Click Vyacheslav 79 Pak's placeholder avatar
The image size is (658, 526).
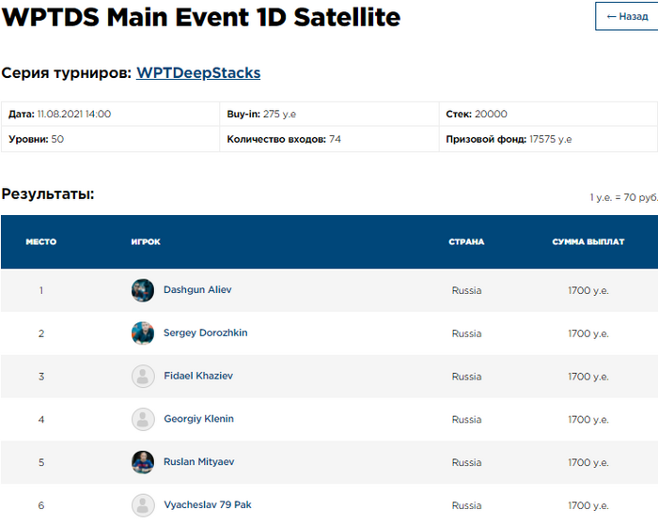[x=143, y=505]
